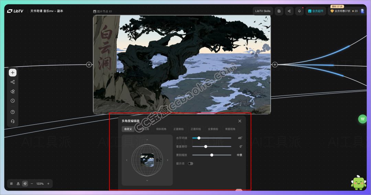Rotate view up with the sphere's top chevron
This screenshot has width=371, height=195.
click(147, 140)
